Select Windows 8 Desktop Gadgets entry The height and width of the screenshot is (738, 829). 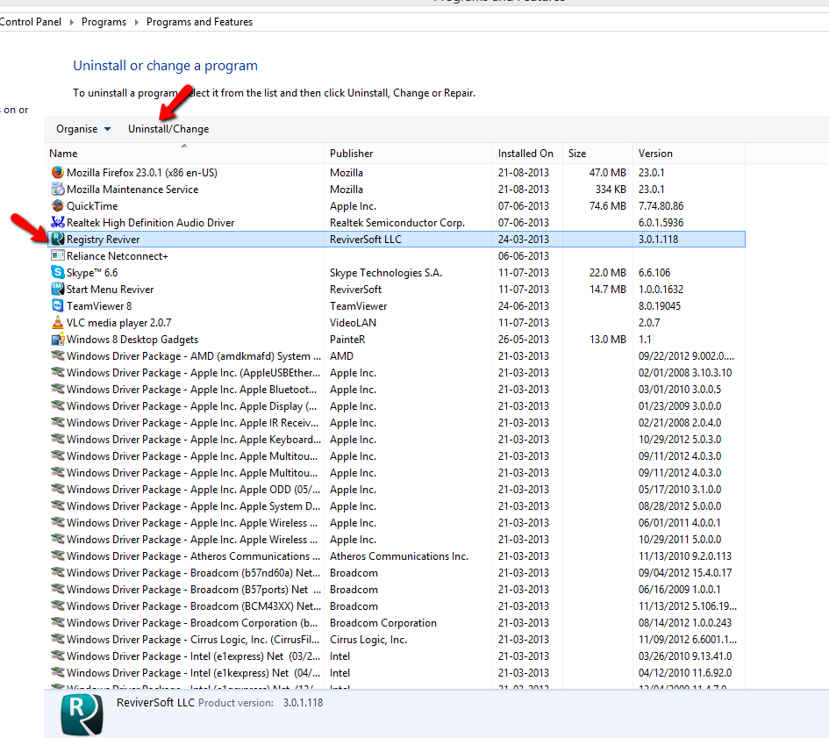click(x=132, y=340)
